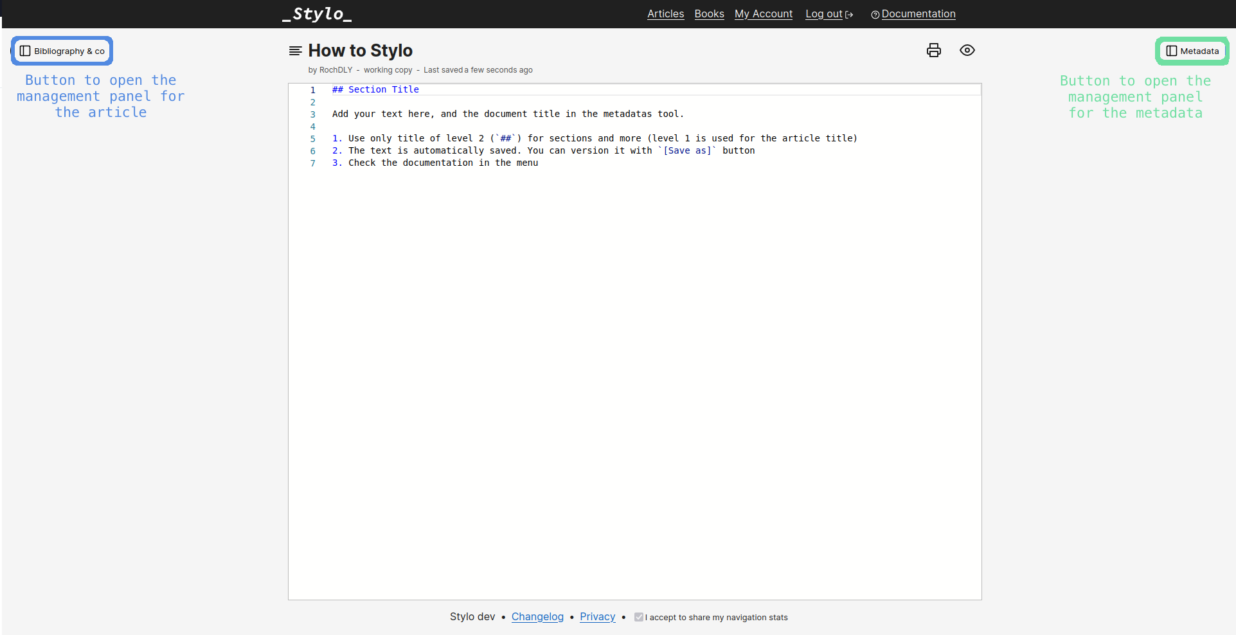Click the Documentation help circle icon
1236x635 pixels.
tap(875, 15)
